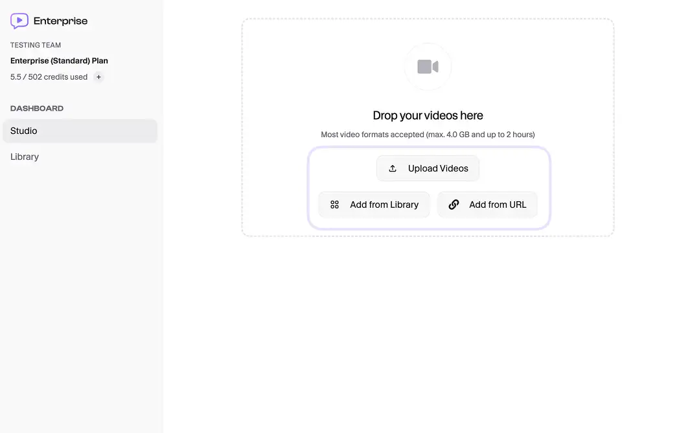Open the Library section in the sidebar

tap(24, 156)
